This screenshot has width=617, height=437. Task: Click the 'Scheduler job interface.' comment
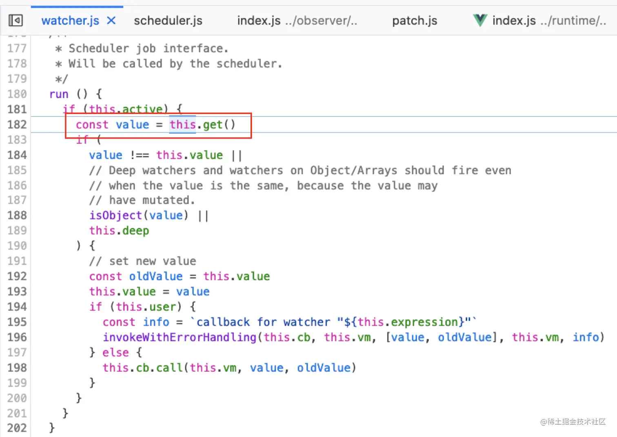pyautogui.click(x=149, y=48)
